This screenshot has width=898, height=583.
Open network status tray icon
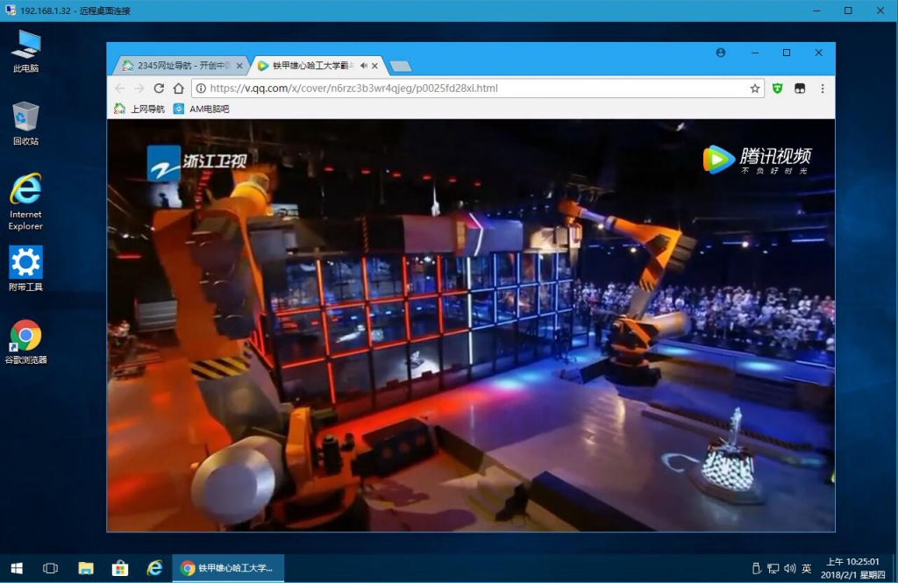click(x=773, y=568)
